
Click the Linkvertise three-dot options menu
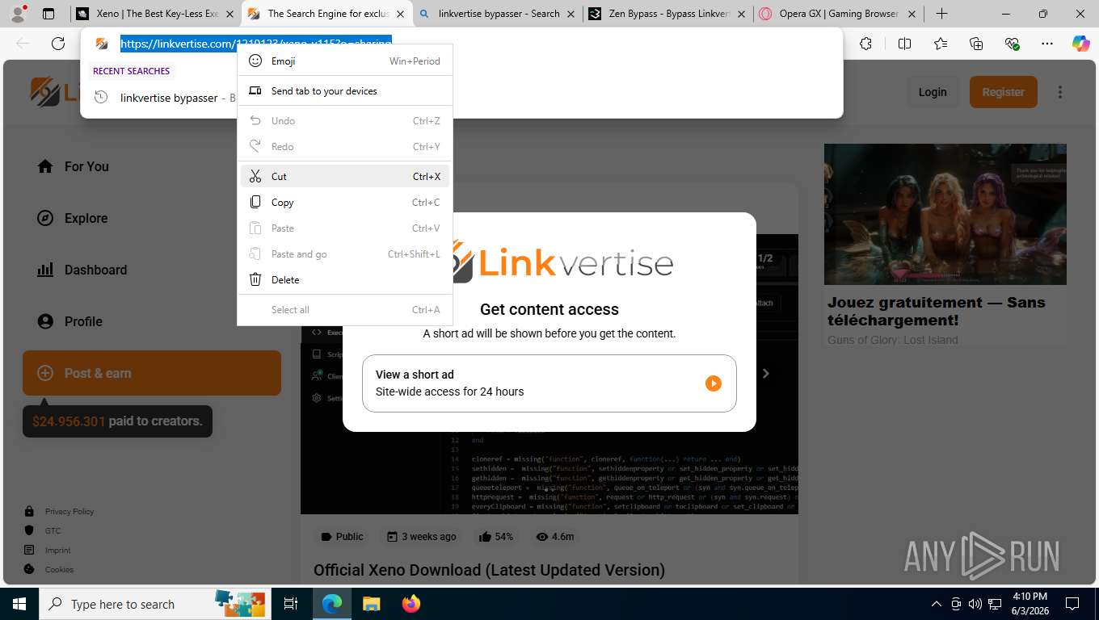[1060, 92]
